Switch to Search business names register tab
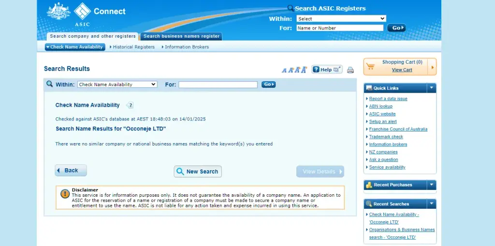This screenshot has width=495, height=246. 181,36
